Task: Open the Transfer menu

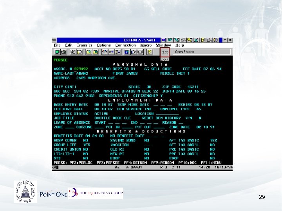Action: [85, 45]
